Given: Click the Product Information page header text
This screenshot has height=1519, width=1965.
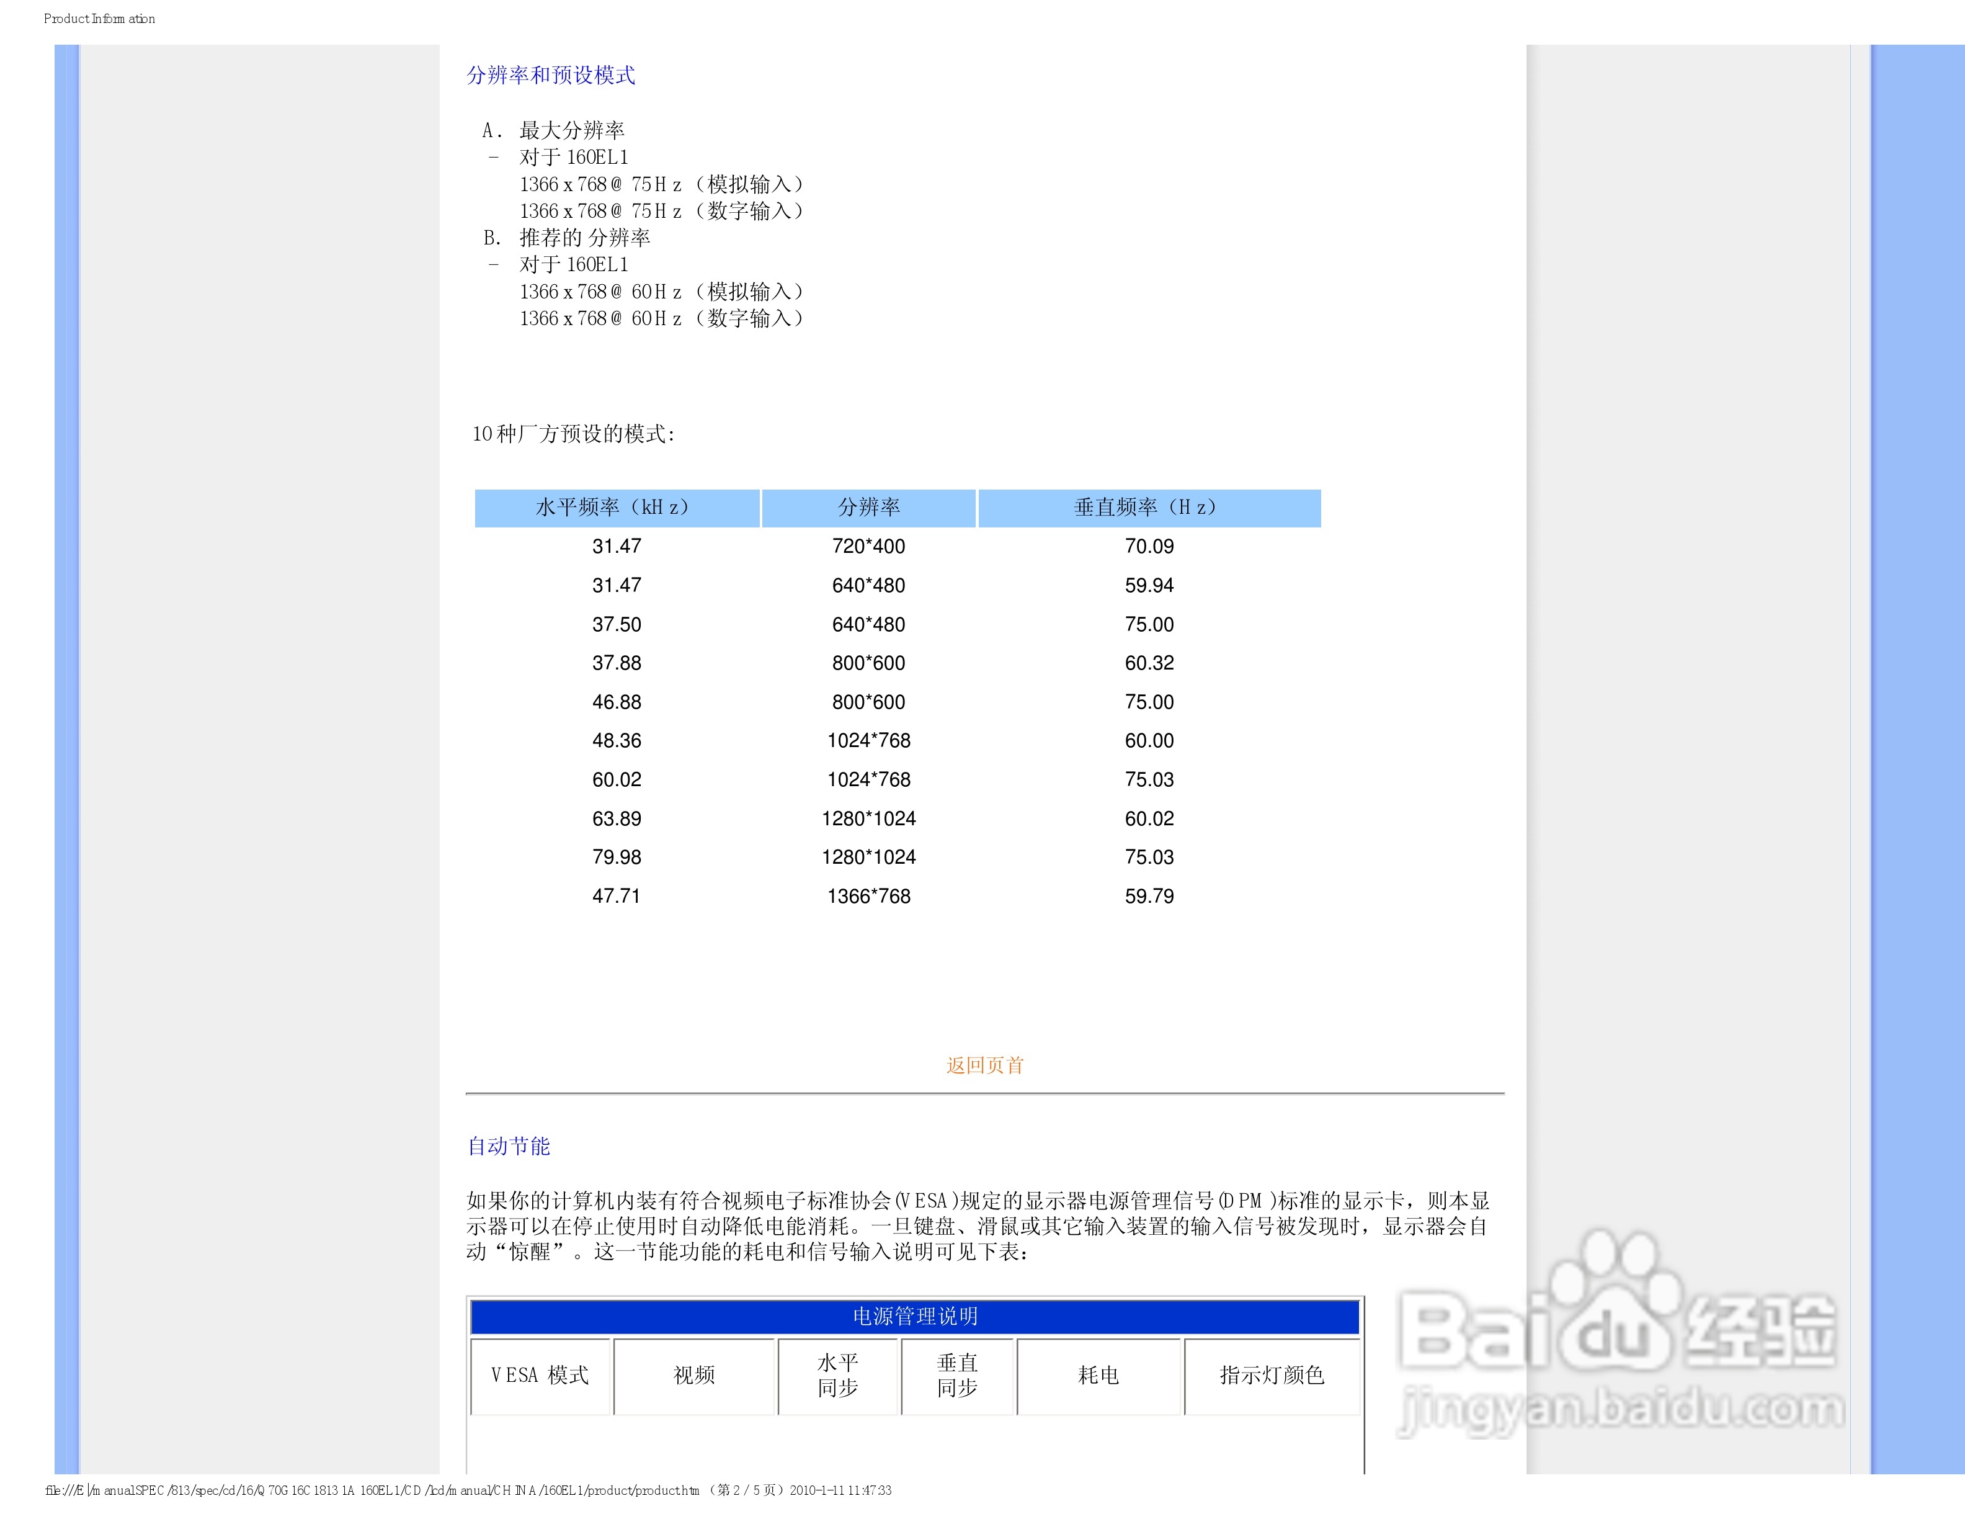Looking at the screenshot, I should coord(99,19).
